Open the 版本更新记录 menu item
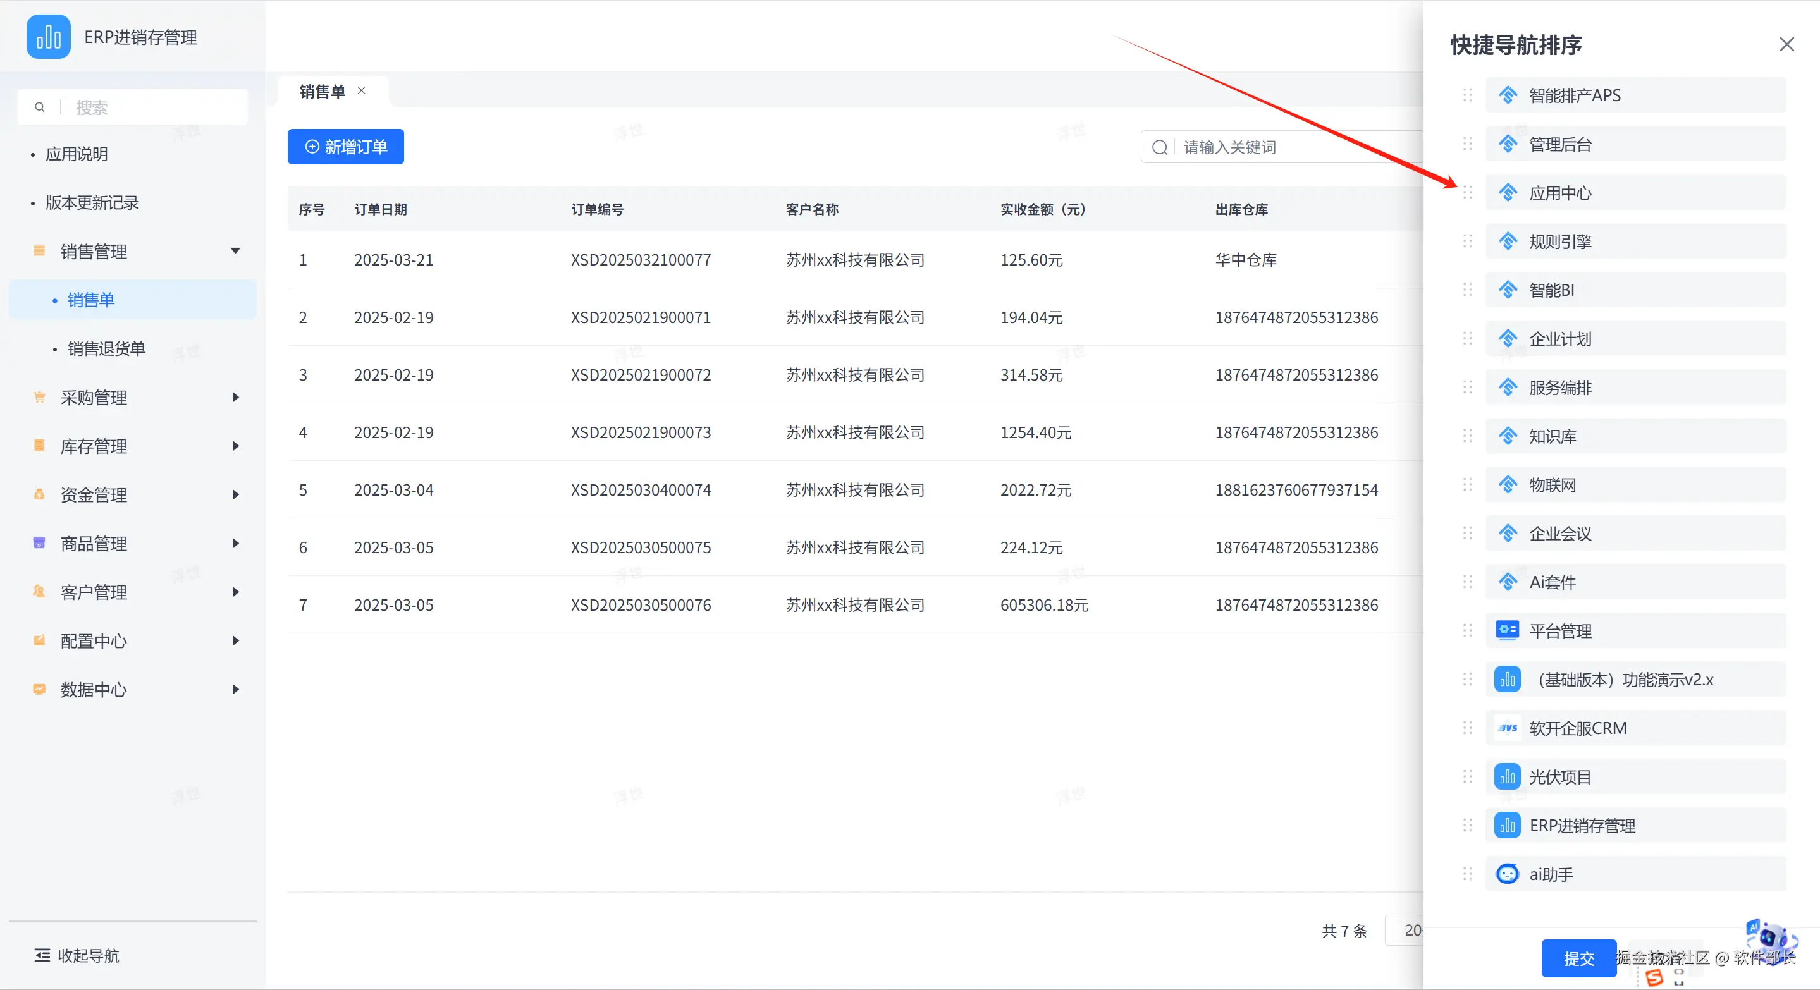The height and width of the screenshot is (990, 1820). click(x=92, y=203)
